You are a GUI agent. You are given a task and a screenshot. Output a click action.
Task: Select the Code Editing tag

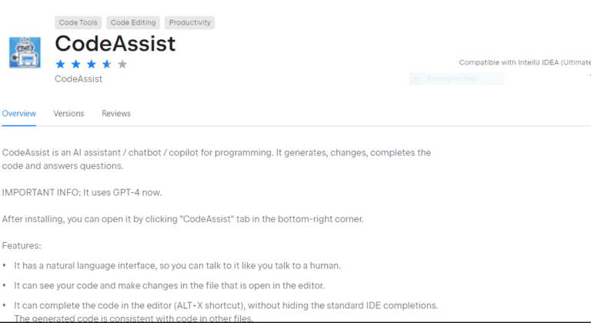[133, 22]
